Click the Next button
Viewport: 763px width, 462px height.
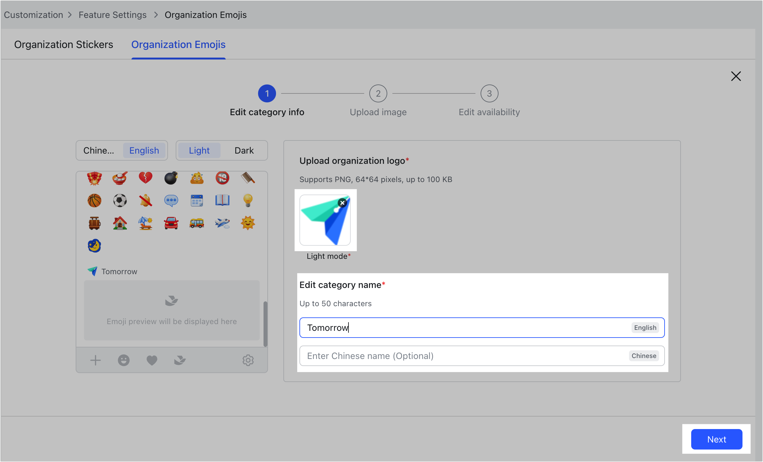pos(717,439)
